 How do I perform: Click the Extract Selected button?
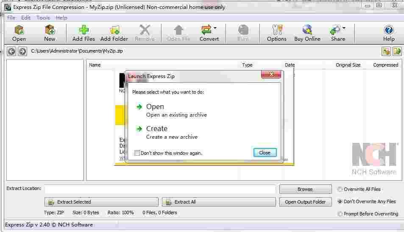click(101, 202)
